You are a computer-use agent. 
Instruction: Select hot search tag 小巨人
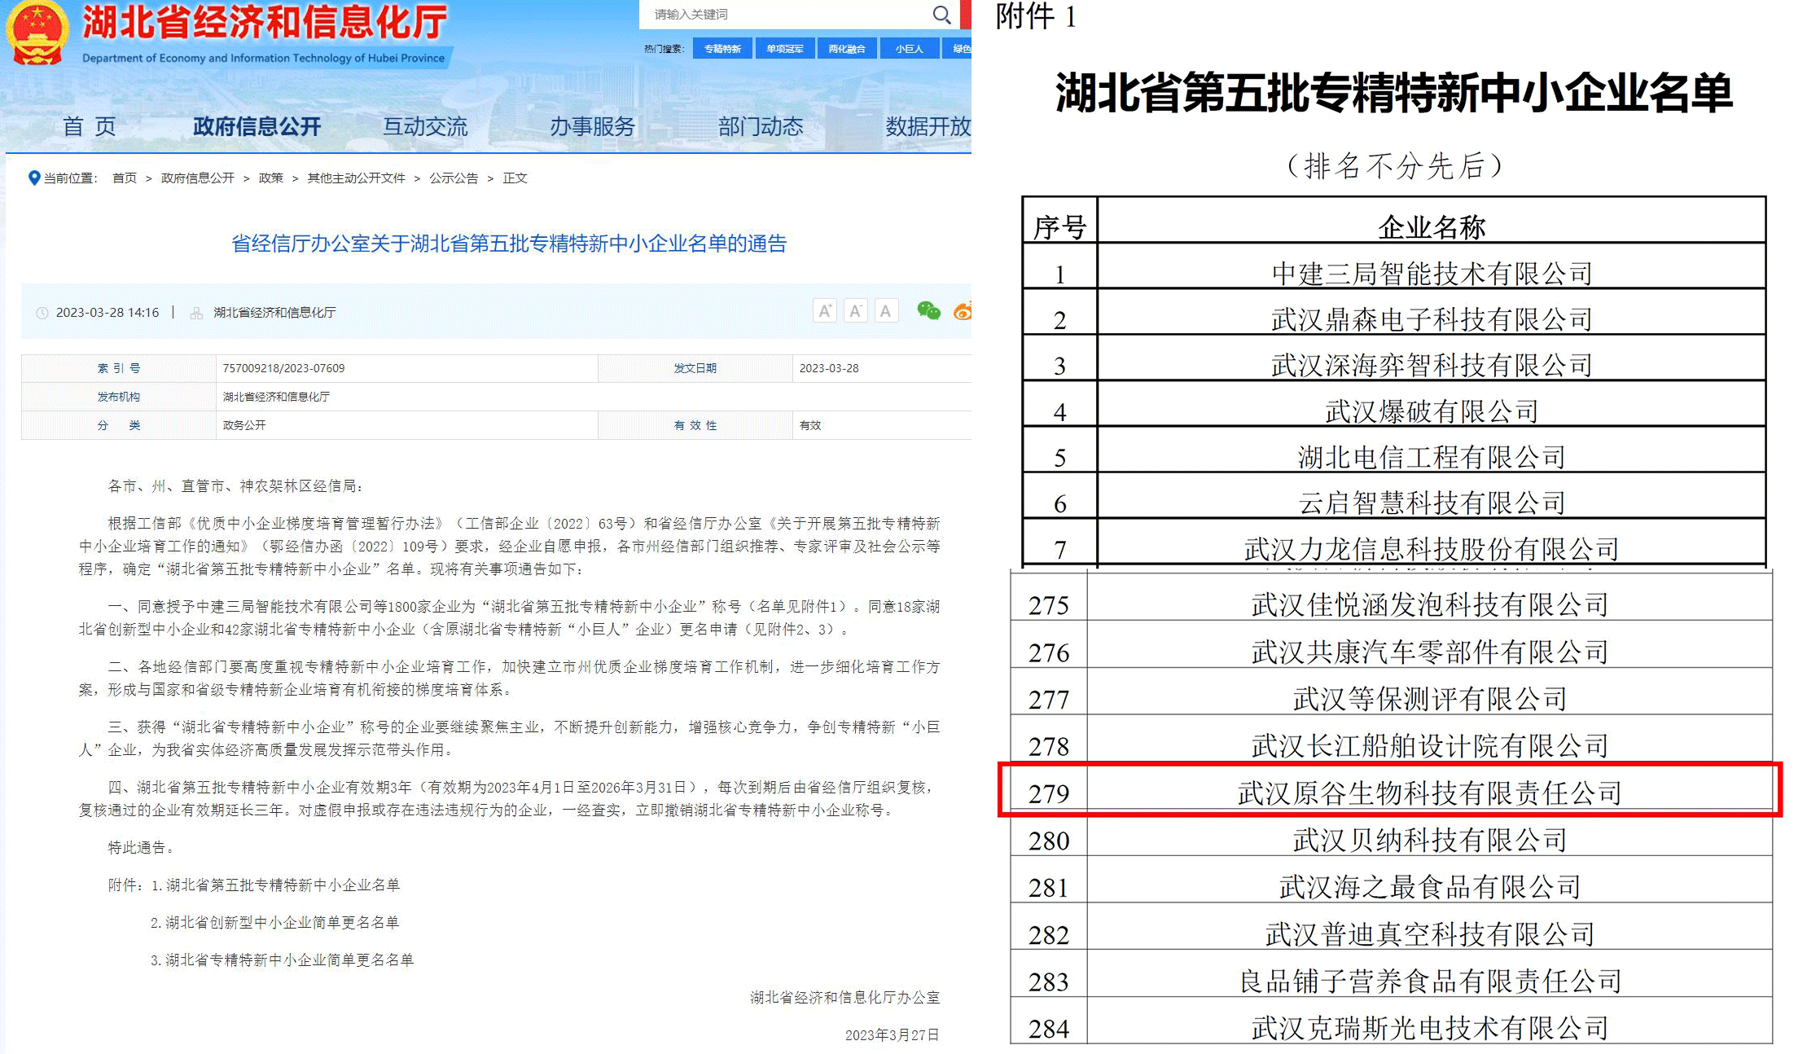pyautogui.click(x=909, y=49)
